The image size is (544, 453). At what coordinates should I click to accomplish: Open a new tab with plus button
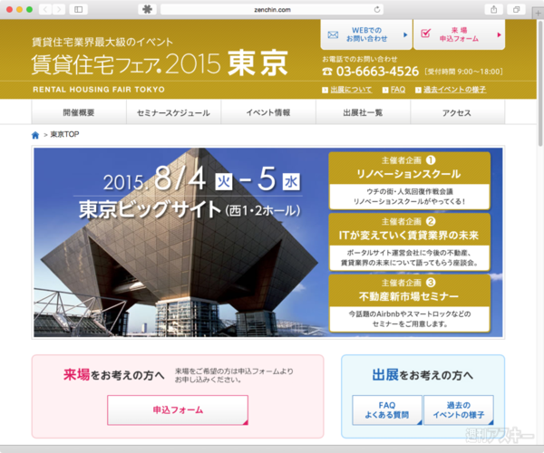(538, 14)
